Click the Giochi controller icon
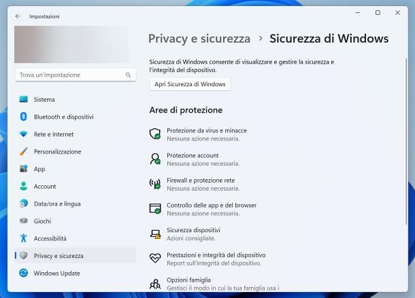 coord(24,221)
